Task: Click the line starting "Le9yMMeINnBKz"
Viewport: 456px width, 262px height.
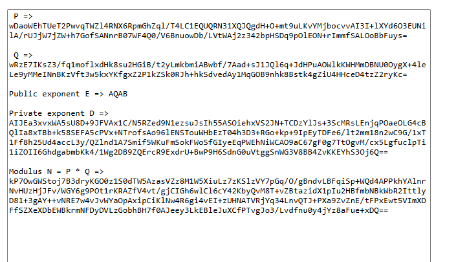Action: tap(208, 74)
